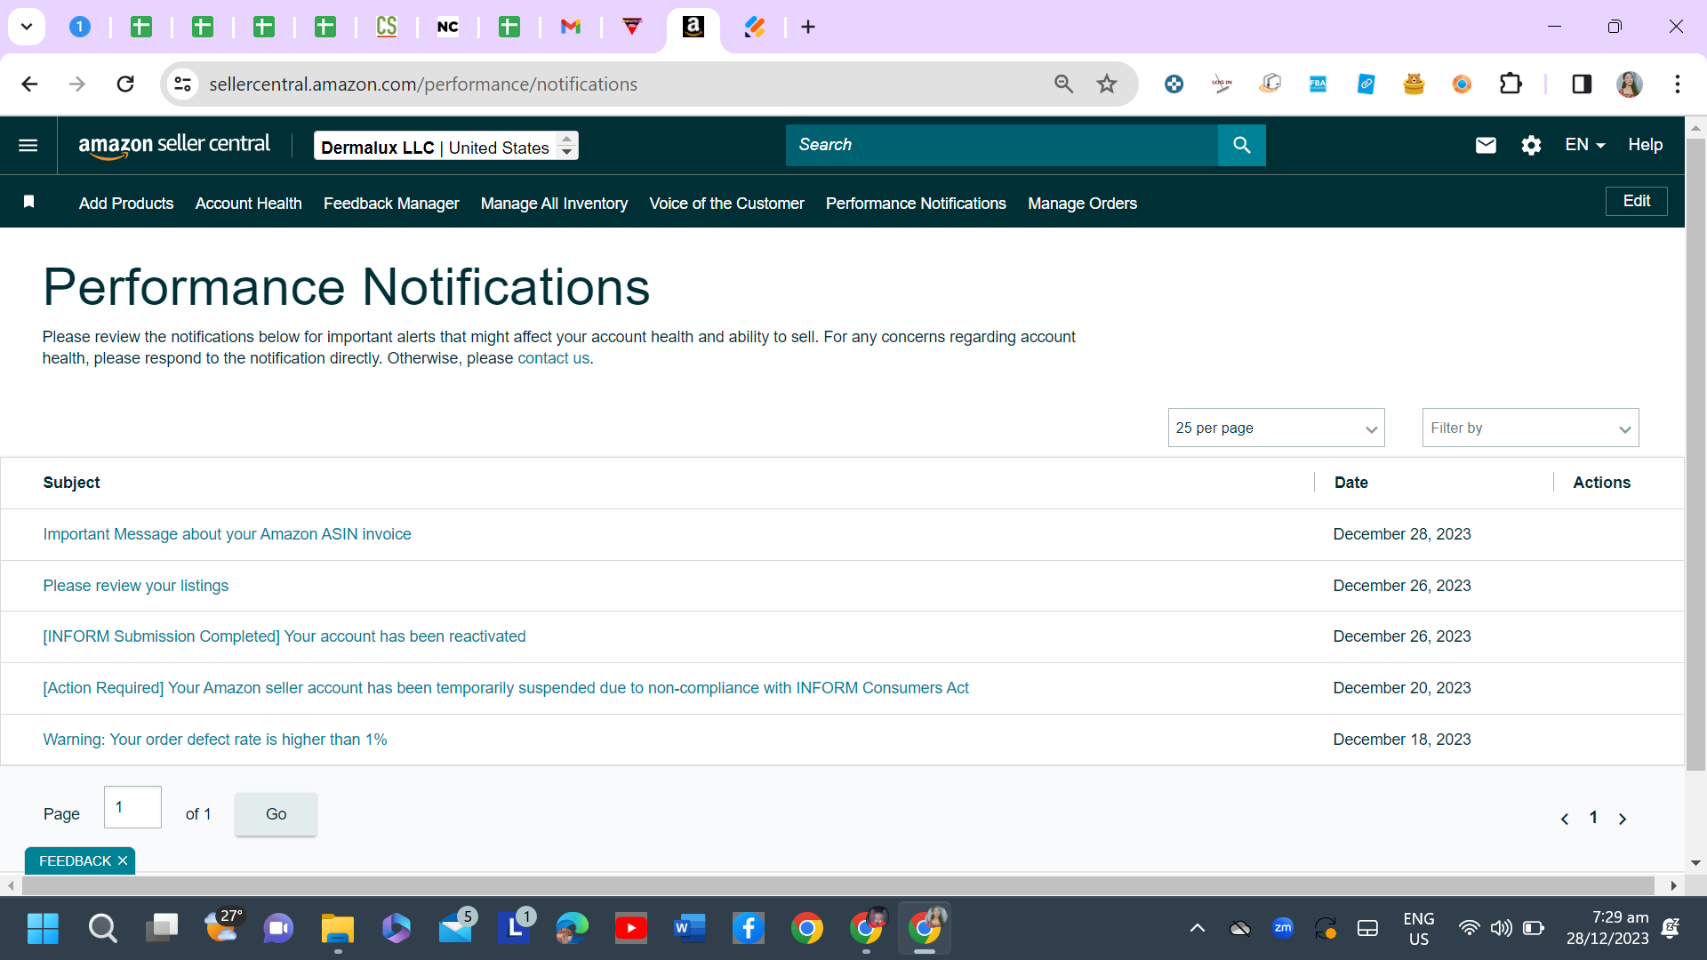Open YouTube app from the taskbar
Image resolution: width=1707 pixels, height=960 pixels.
(x=631, y=929)
